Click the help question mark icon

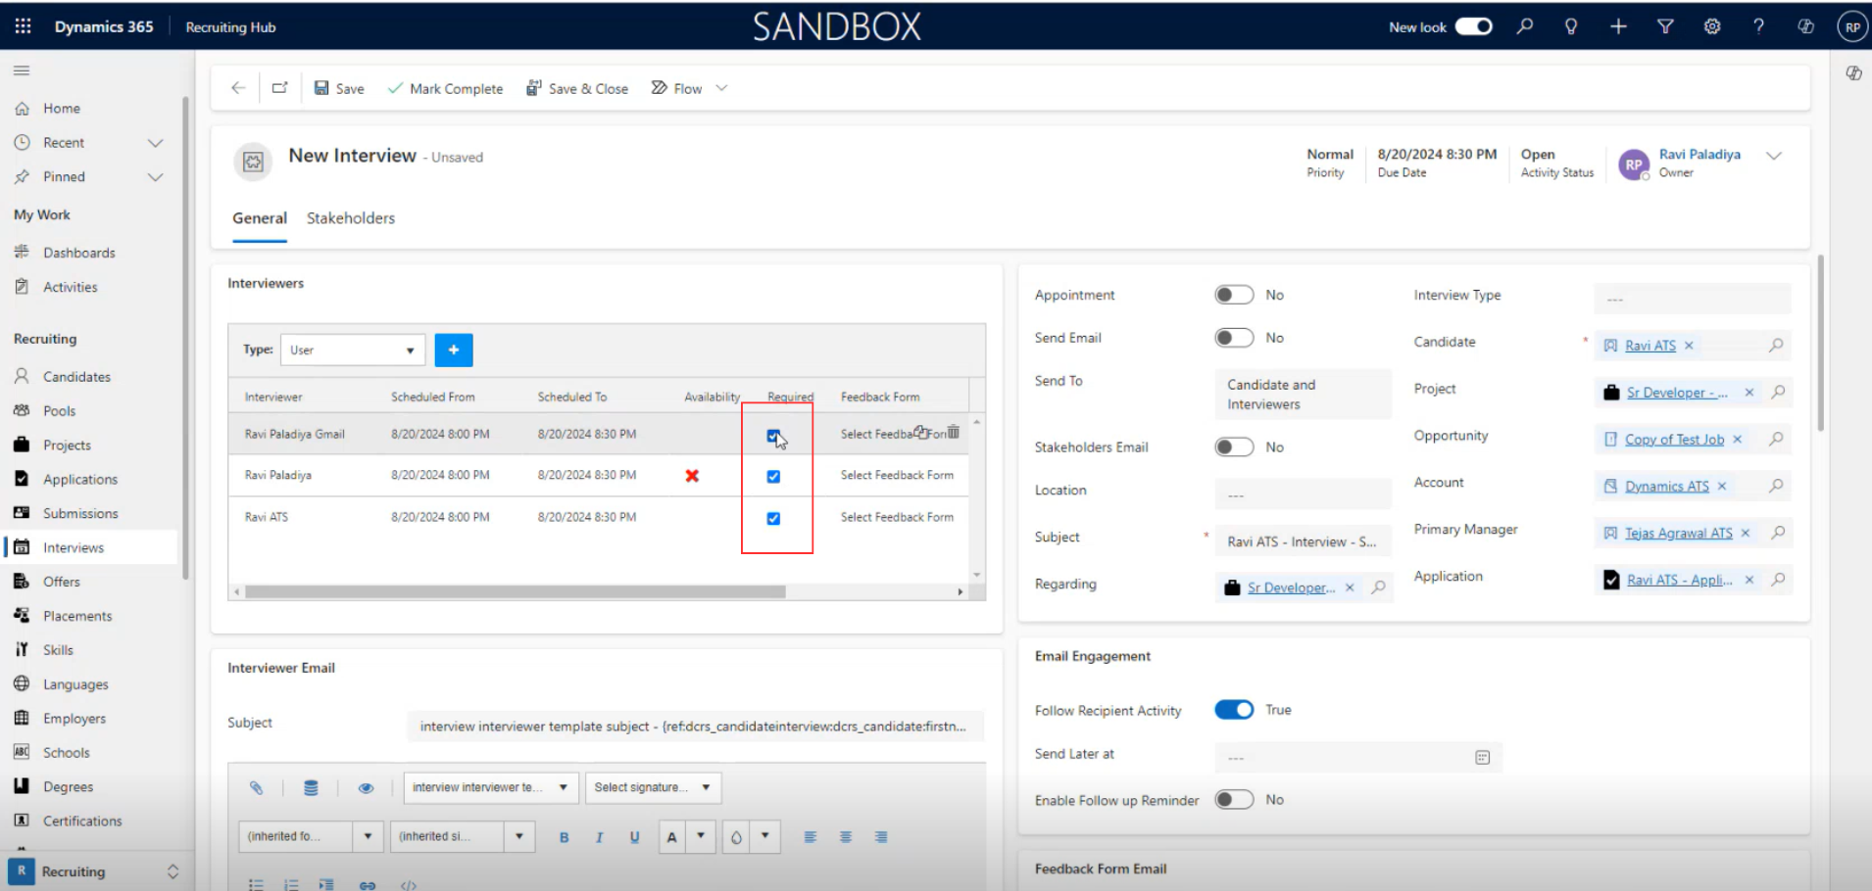coord(1758,26)
